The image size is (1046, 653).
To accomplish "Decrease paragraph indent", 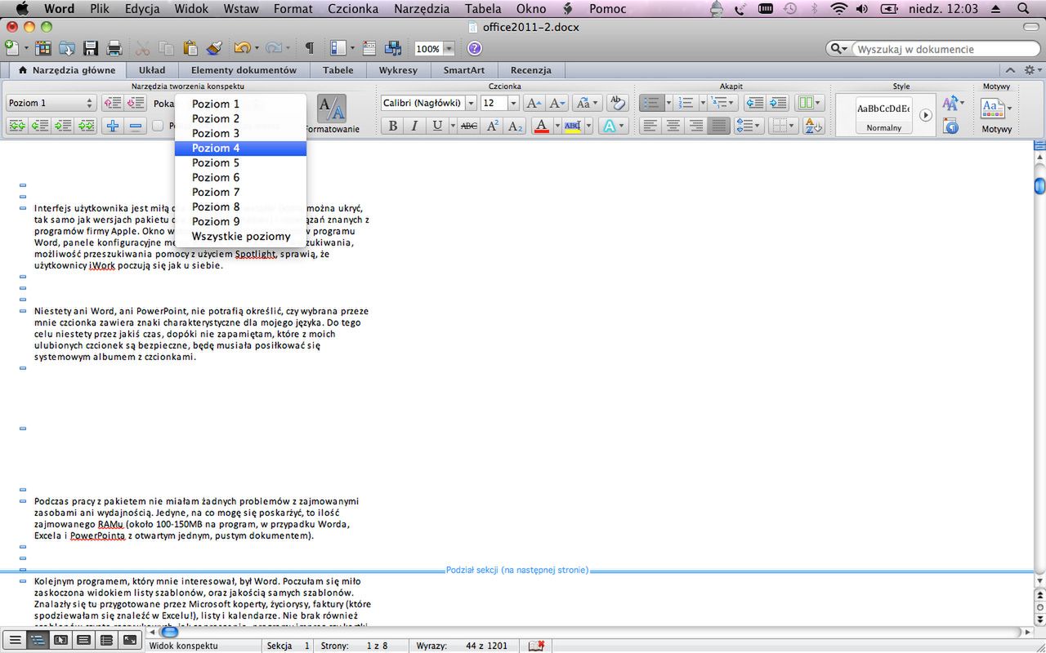I will [755, 103].
